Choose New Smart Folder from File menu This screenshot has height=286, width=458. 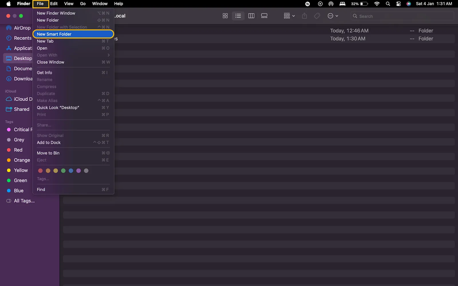click(x=73, y=34)
